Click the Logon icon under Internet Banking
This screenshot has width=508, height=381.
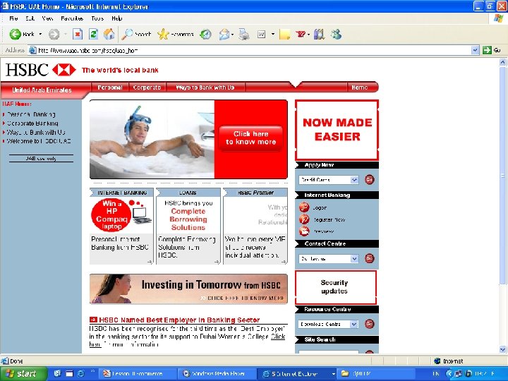pyautogui.click(x=304, y=207)
